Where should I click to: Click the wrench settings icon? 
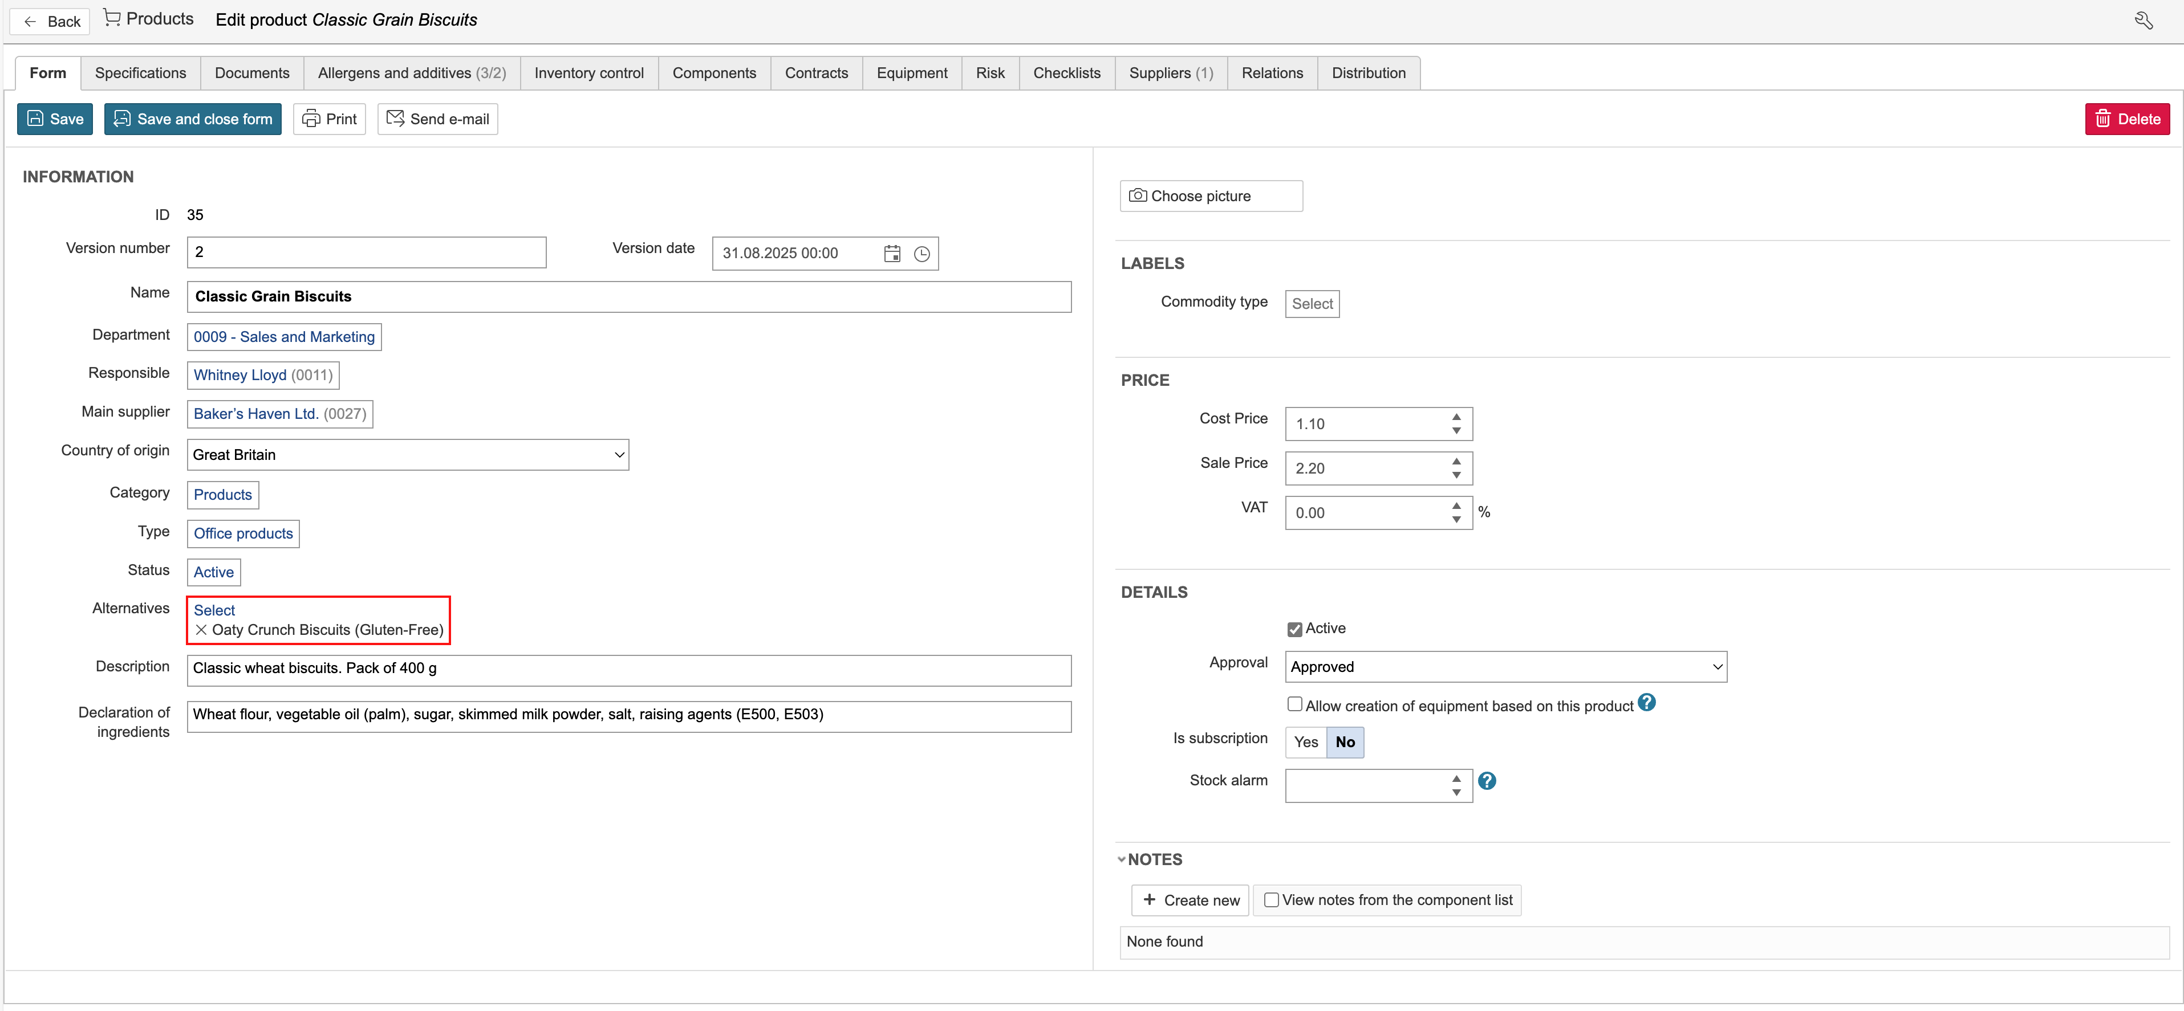click(2144, 21)
